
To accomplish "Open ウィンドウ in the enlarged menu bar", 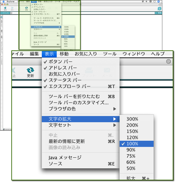I will (134, 54).
